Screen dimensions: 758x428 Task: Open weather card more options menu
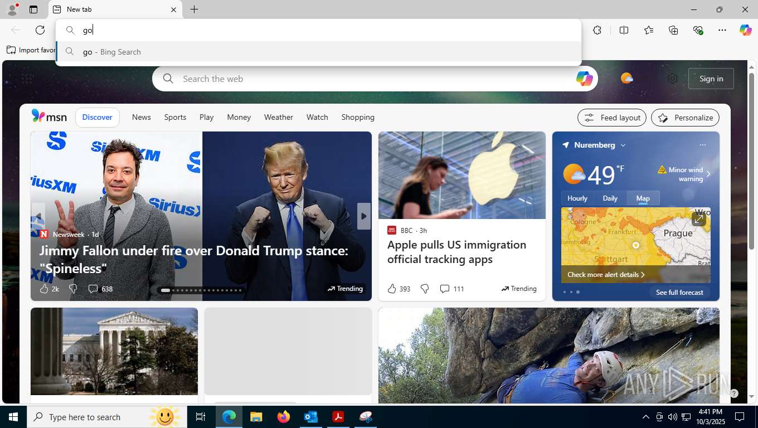click(x=702, y=145)
